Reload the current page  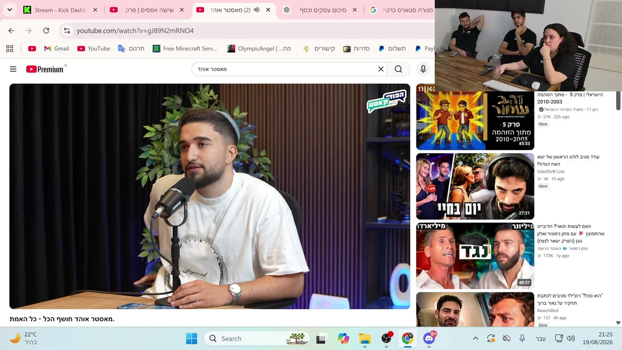(46, 31)
